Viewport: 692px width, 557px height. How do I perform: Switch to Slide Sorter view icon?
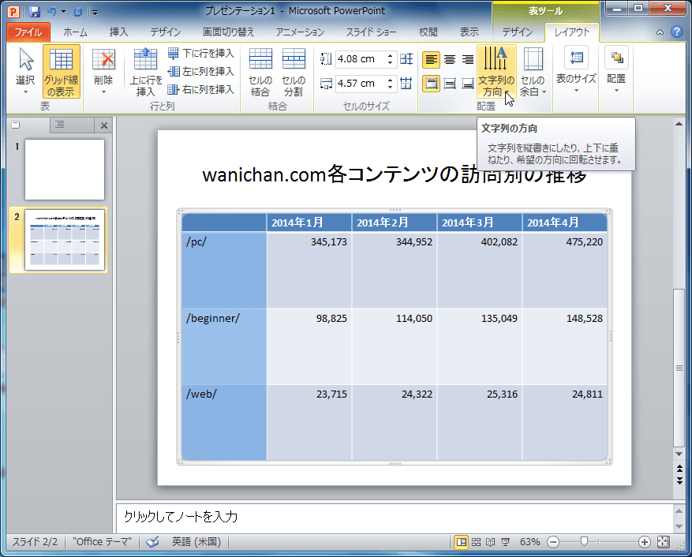coord(476,542)
